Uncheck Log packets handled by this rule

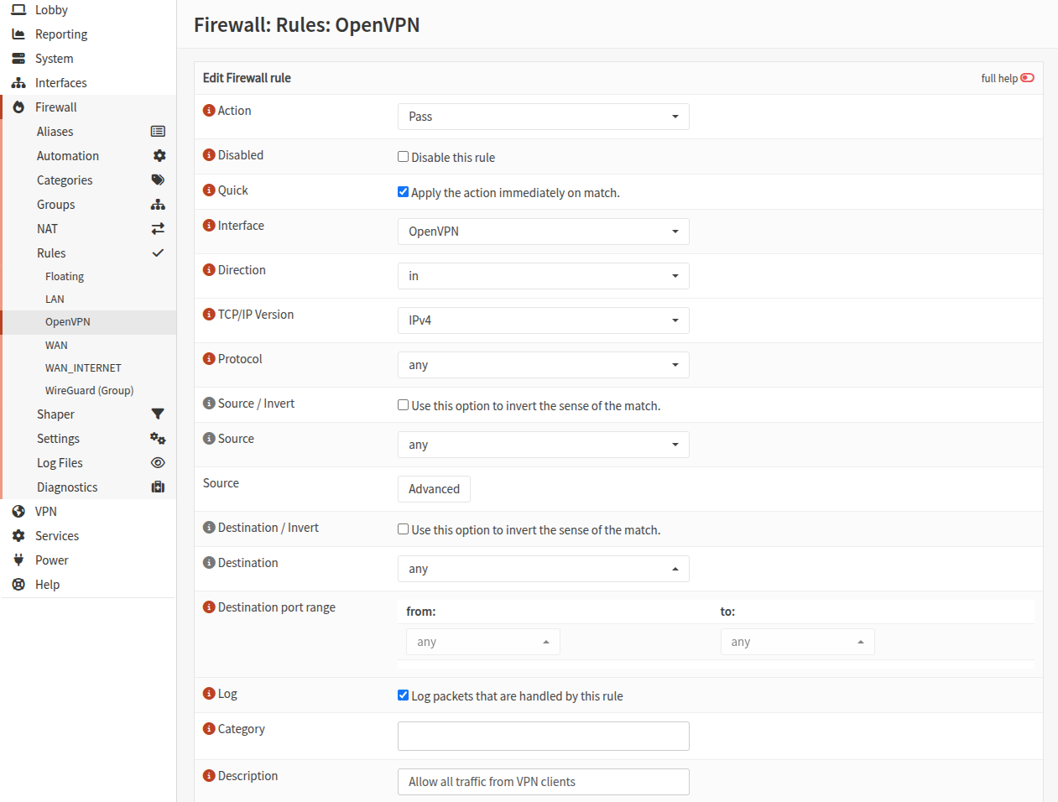pos(404,695)
